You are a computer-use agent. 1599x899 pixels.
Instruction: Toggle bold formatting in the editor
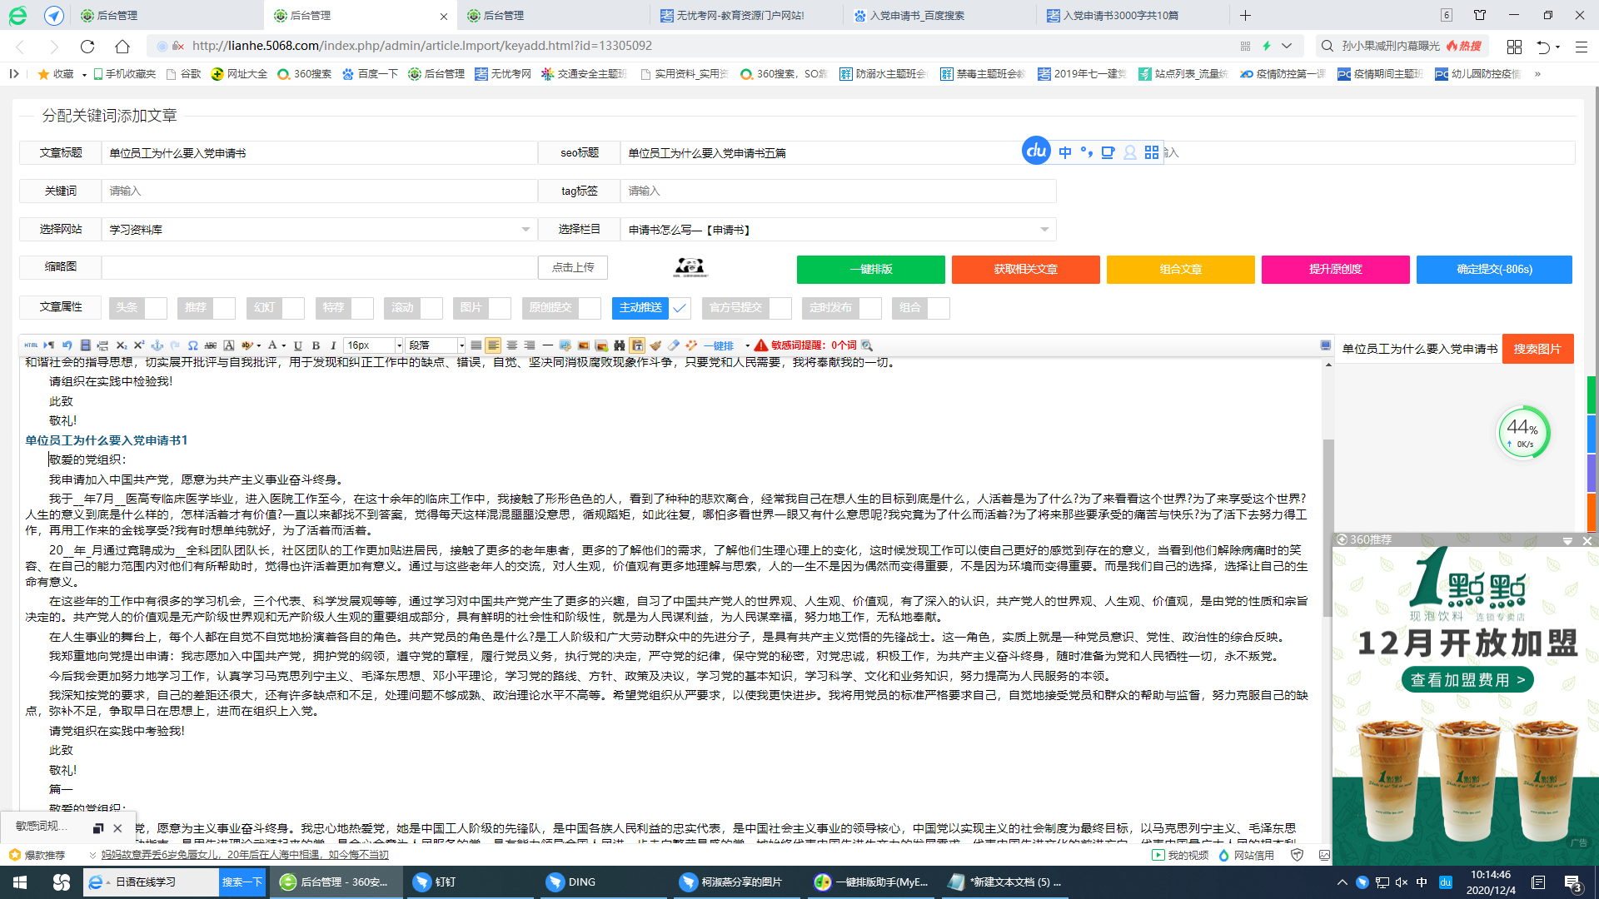[x=316, y=345]
